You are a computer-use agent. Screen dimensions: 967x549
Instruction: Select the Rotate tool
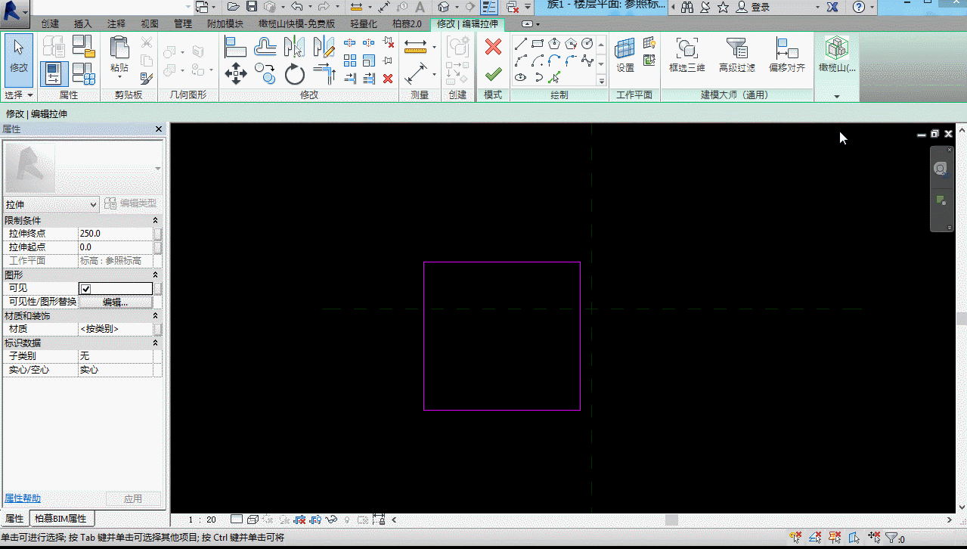[294, 74]
